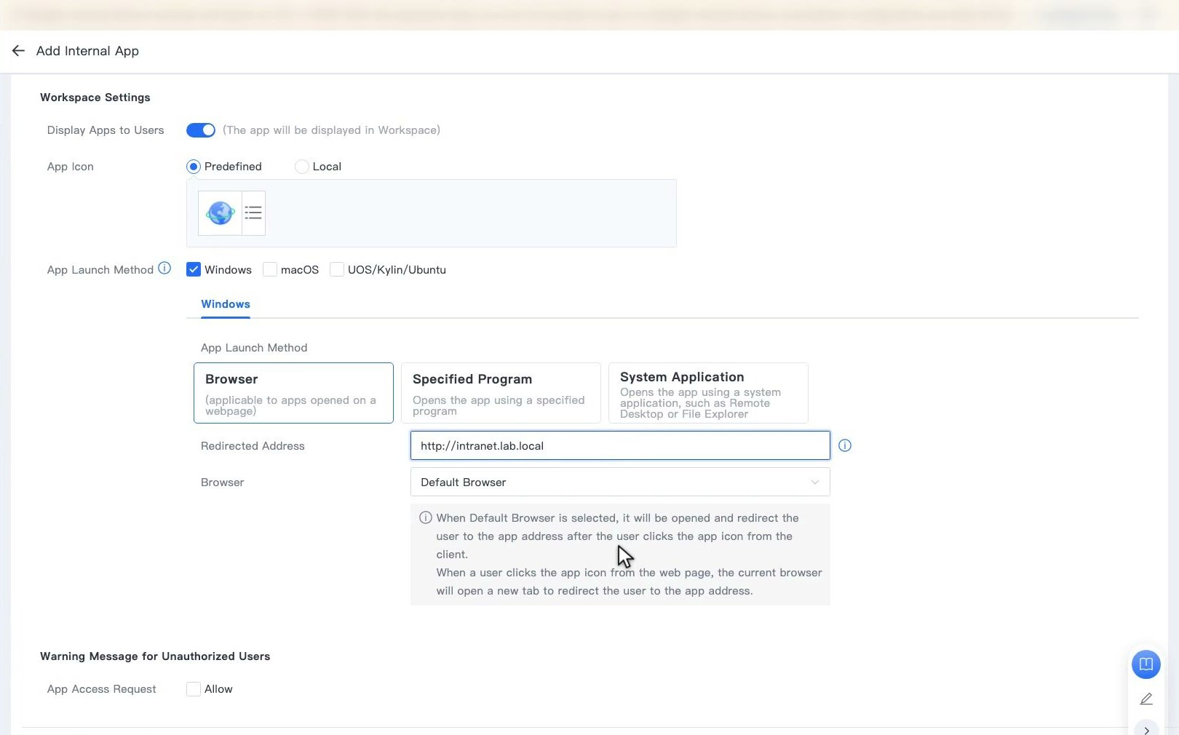Go back using the arrow beside Add Internal App
The image size is (1179, 735).
(x=18, y=51)
